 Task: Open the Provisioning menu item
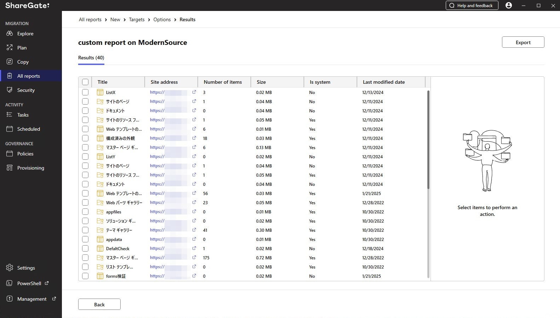point(31,168)
